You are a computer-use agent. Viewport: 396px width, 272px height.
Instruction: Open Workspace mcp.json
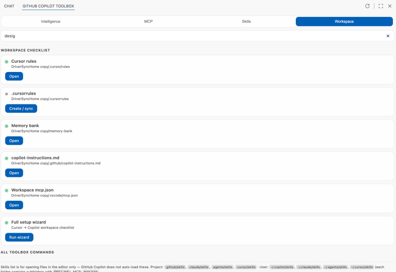[x=14, y=205]
